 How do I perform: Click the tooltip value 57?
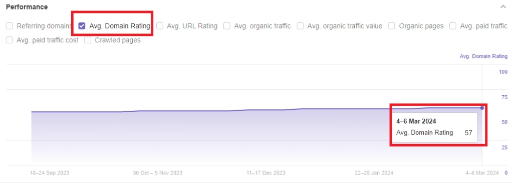468,133
